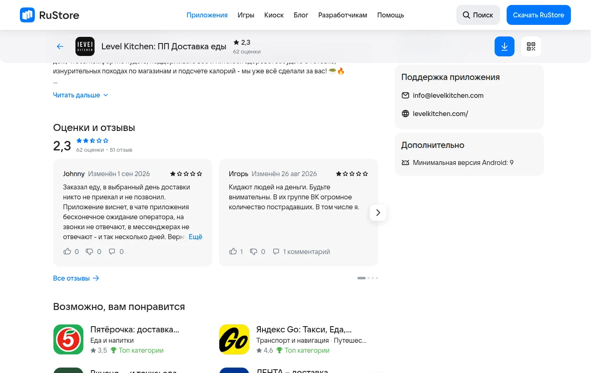Click the Пятёрочка app icon
Viewport: 597px width, 373px height.
[x=68, y=339]
